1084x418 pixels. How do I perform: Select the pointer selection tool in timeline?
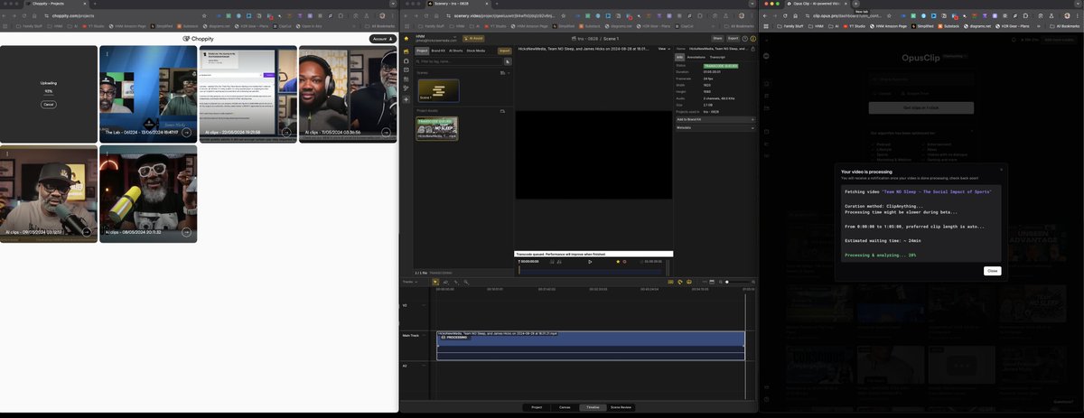click(435, 282)
